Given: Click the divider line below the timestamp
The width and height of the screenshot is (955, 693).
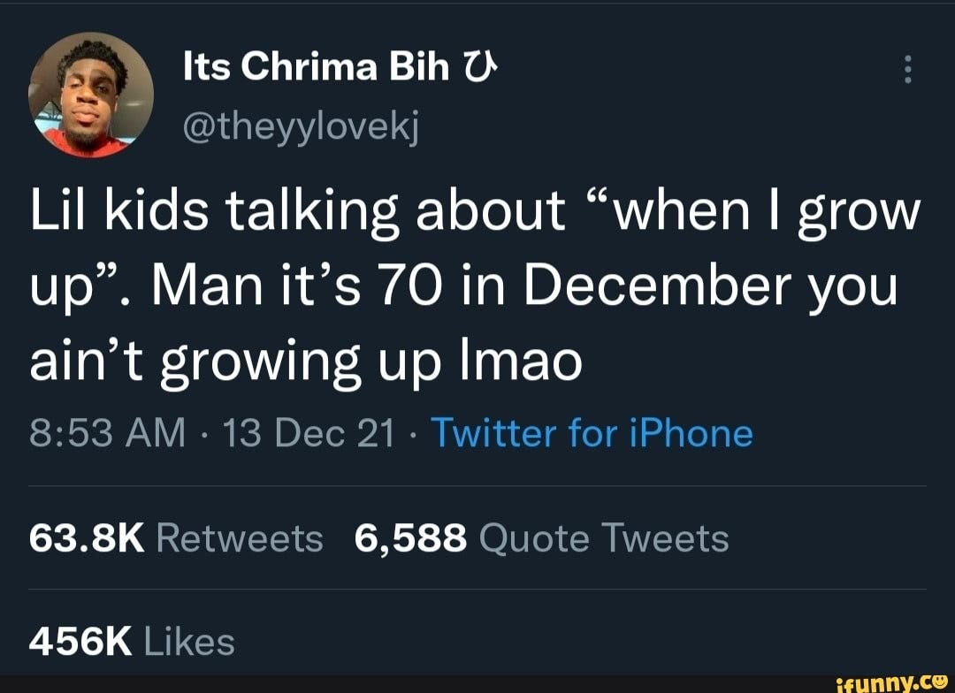Looking at the screenshot, I should [477, 484].
